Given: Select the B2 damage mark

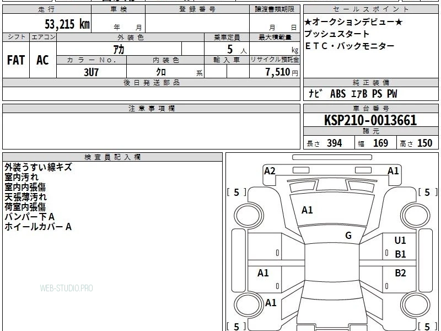Looking at the screenshot, I should [x=400, y=273].
